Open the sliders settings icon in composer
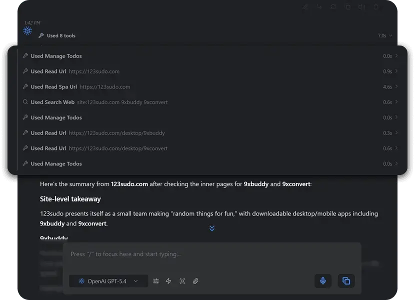Viewport: 415px width, 300px height. (x=156, y=281)
